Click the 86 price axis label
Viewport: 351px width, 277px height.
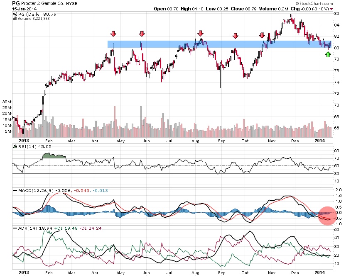(336, 13)
